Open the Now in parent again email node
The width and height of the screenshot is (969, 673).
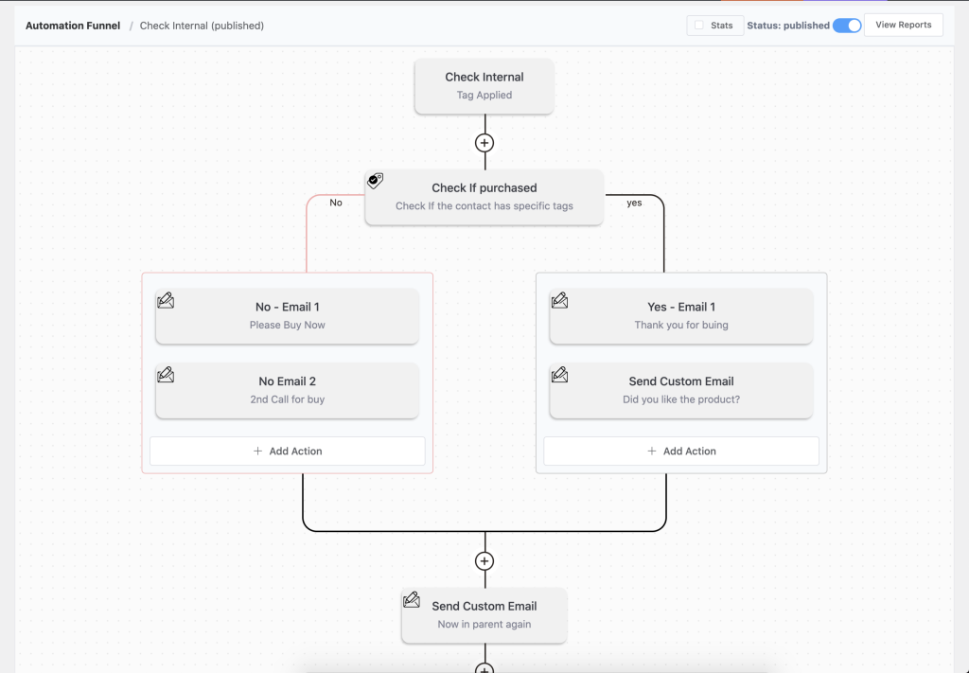click(484, 615)
